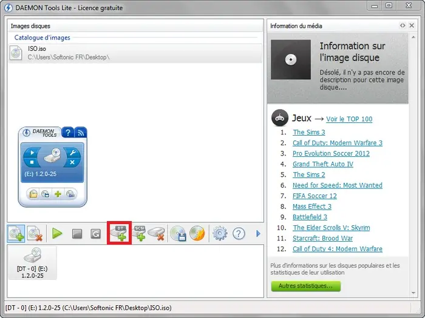425x318 pixels.
Task: Open The Elder Scrolls V: Skyrim link
Action: 331,228
